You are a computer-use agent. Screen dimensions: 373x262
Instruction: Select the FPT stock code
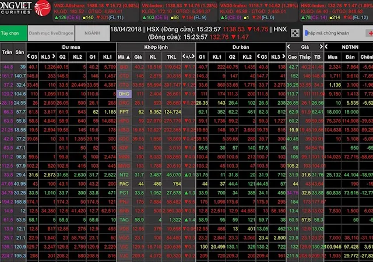click(x=124, y=112)
